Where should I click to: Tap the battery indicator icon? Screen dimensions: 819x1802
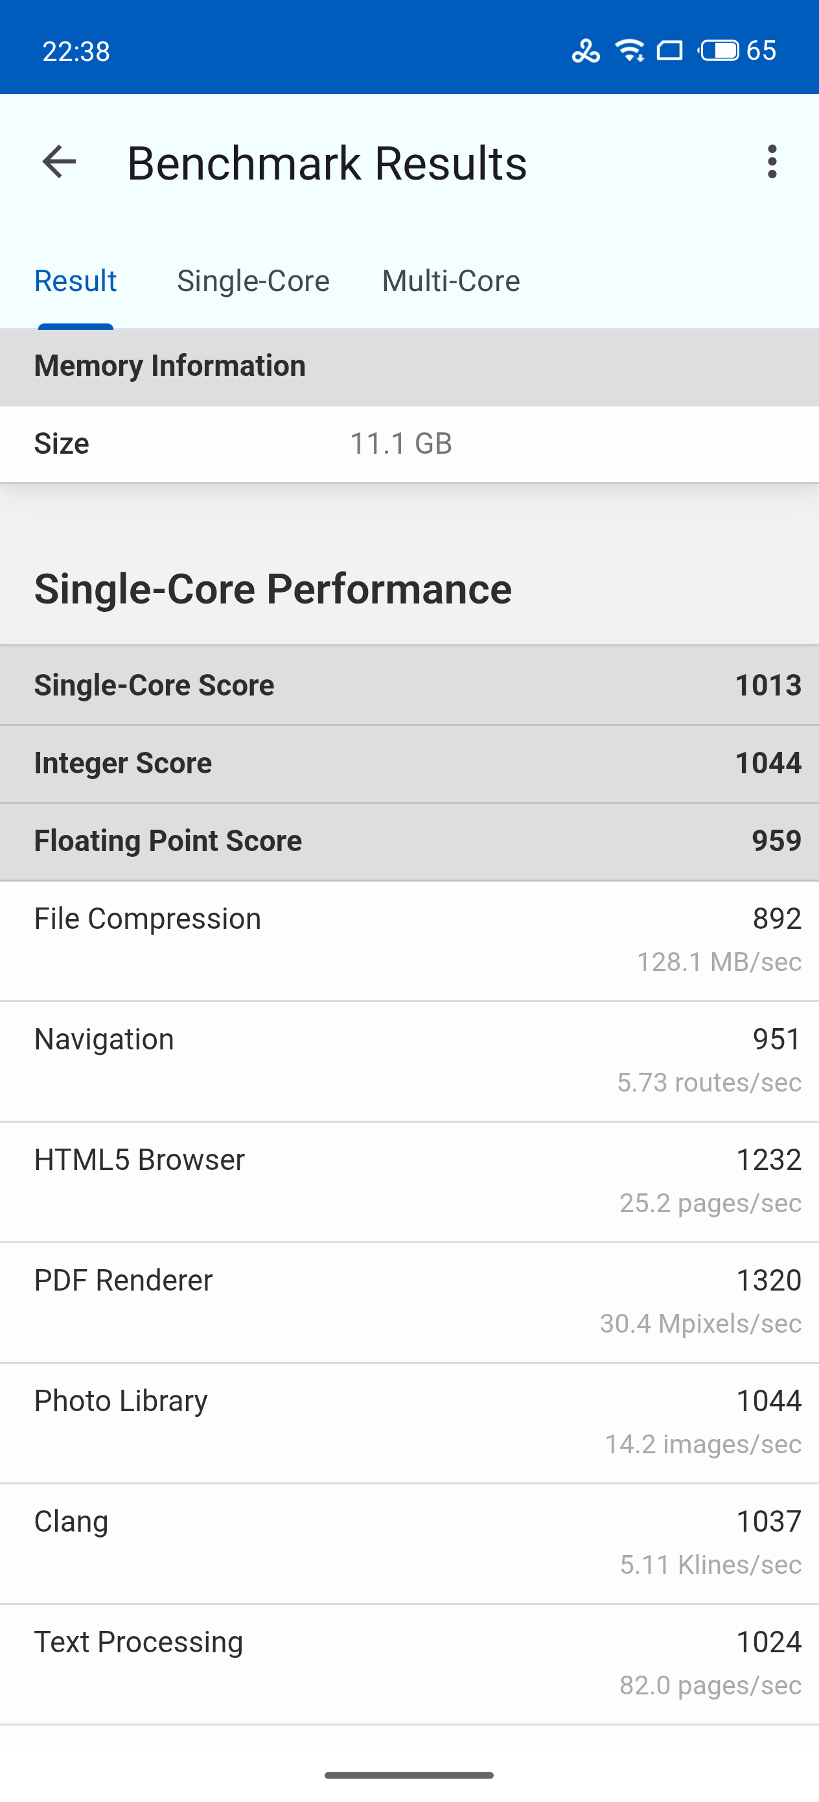(x=719, y=51)
